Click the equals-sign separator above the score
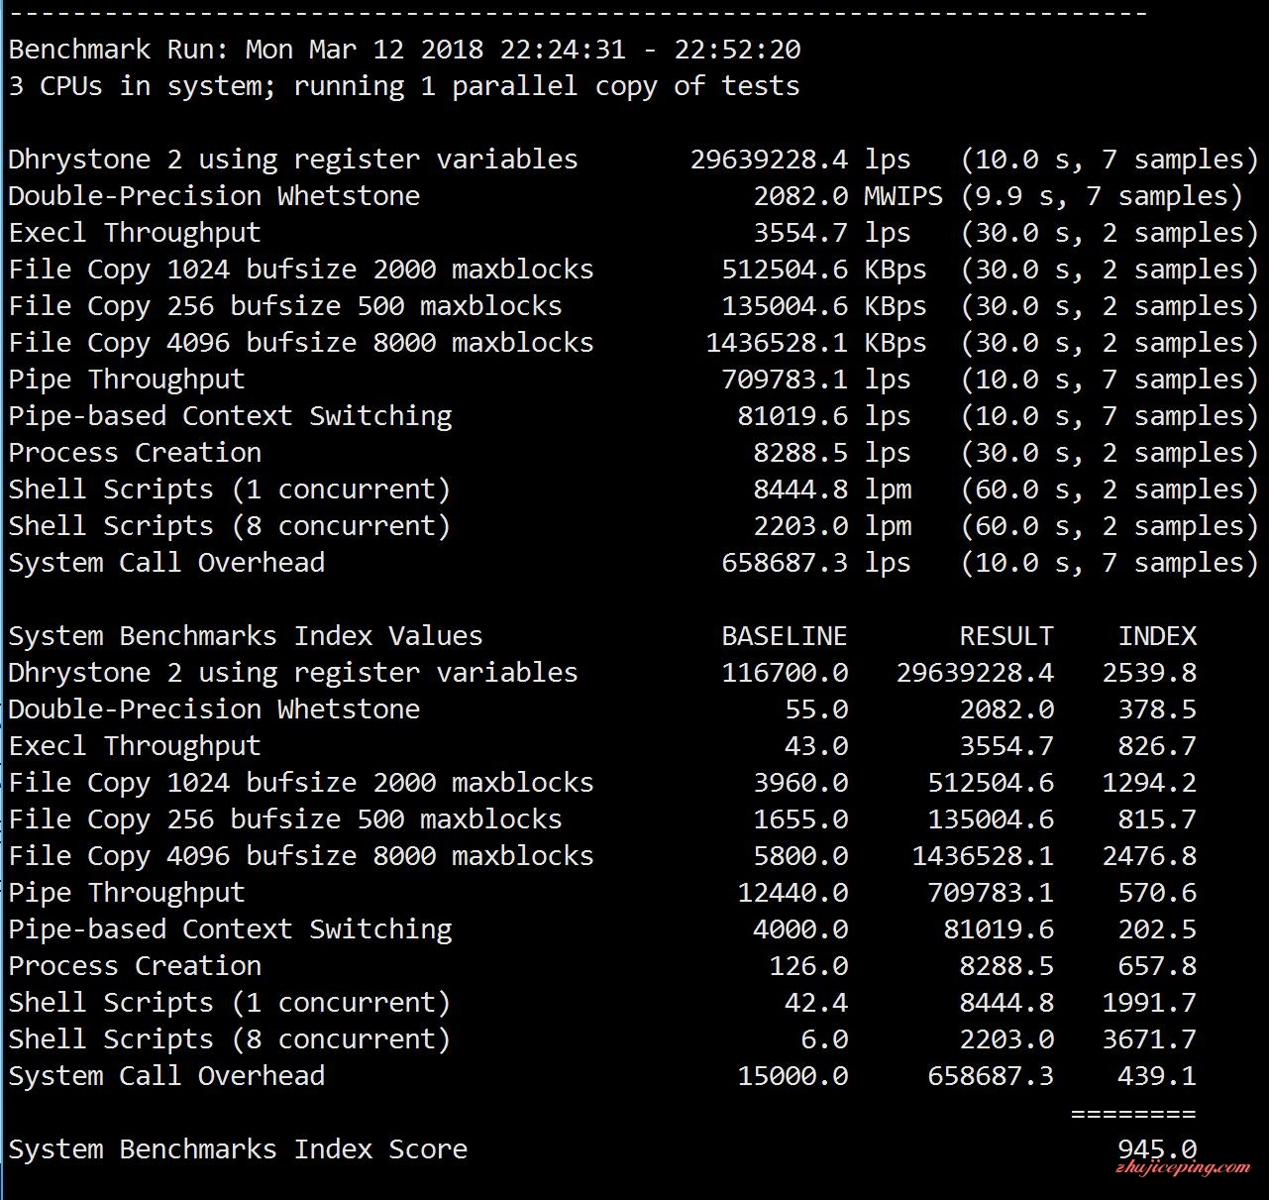Viewport: 1269px width, 1200px height. (1132, 1113)
